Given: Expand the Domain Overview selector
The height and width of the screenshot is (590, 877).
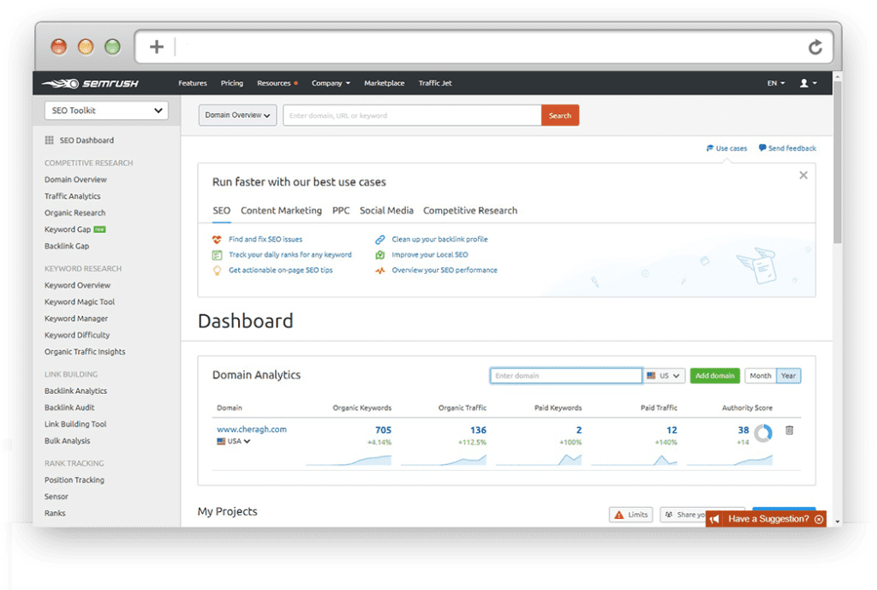Looking at the screenshot, I should [237, 116].
